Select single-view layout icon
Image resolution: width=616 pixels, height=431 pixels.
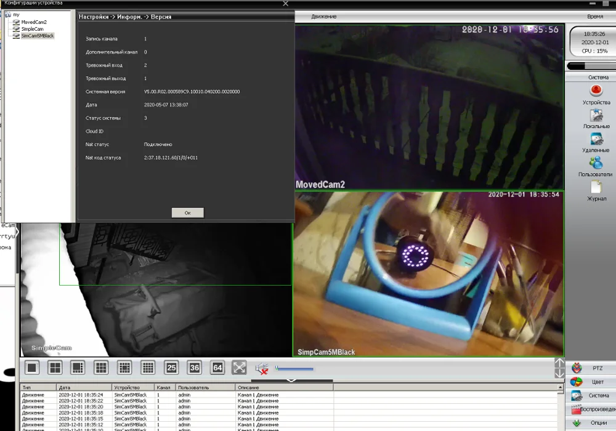[32, 368]
